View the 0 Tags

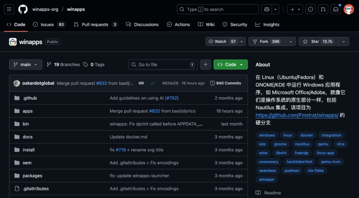(94, 65)
